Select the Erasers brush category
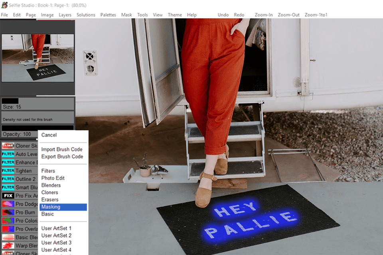The height and width of the screenshot is (255, 383). click(50, 200)
